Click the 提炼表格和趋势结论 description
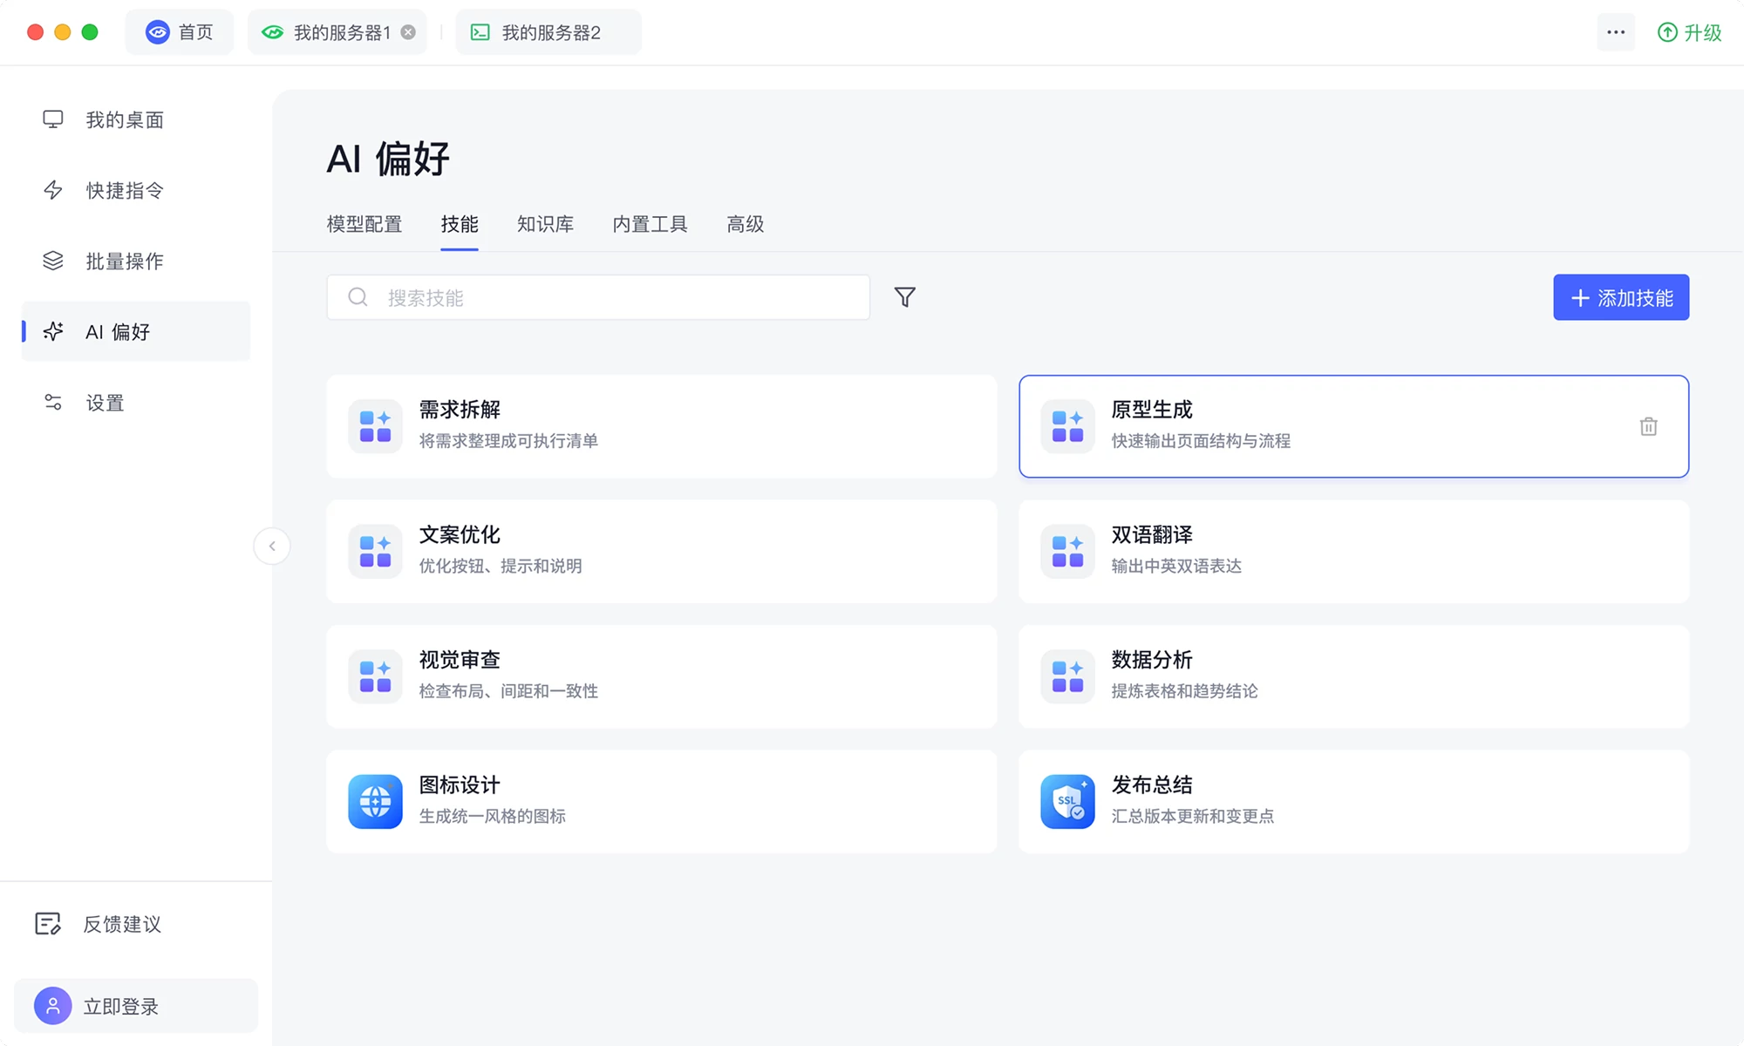 click(1184, 691)
